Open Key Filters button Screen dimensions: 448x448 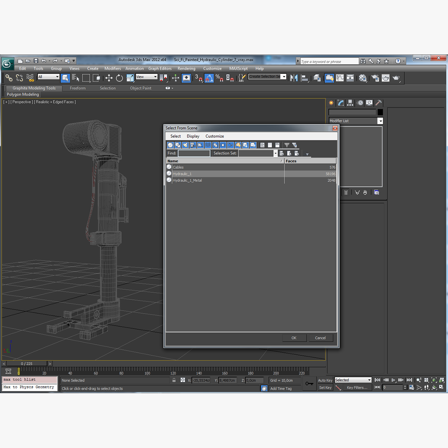(x=357, y=388)
